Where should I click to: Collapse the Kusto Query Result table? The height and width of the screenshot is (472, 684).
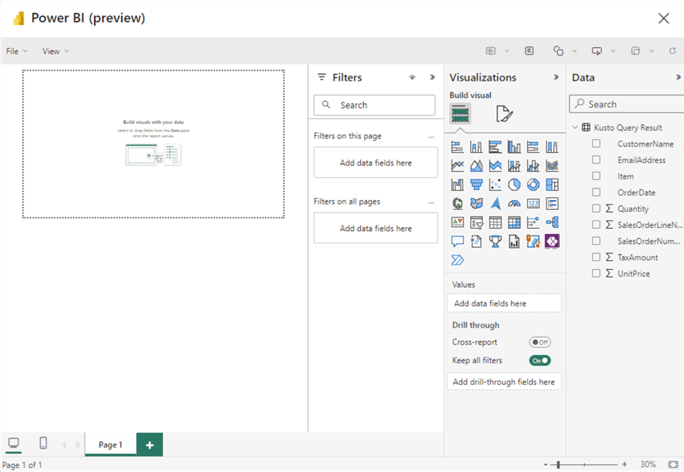coord(575,128)
